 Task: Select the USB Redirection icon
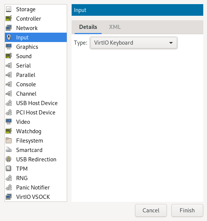pyautogui.click(x=9, y=159)
